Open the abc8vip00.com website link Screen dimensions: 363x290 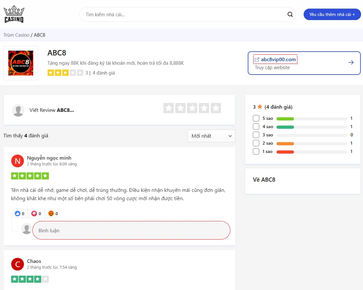278,59
